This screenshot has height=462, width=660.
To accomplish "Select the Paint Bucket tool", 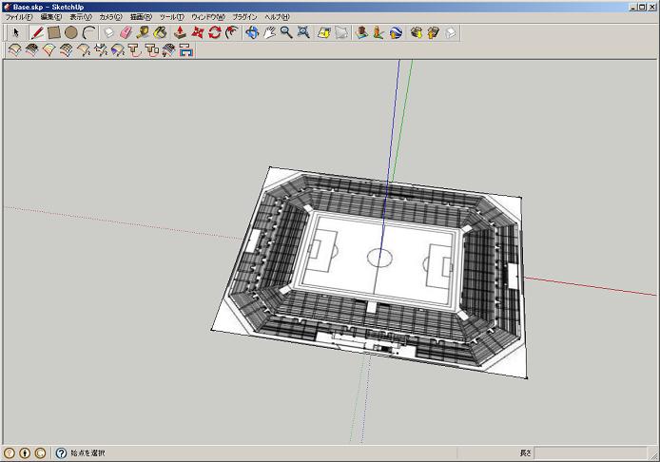I will click(160, 32).
